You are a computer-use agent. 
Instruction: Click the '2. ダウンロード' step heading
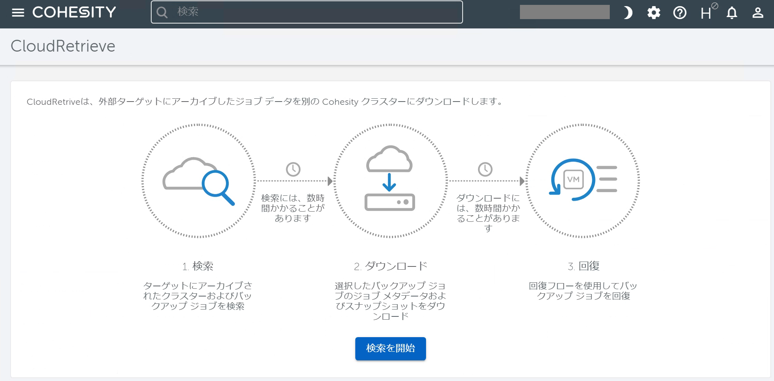point(391,266)
